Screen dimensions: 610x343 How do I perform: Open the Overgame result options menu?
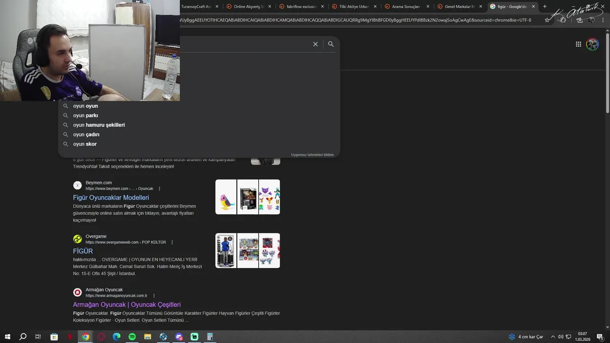point(172,242)
